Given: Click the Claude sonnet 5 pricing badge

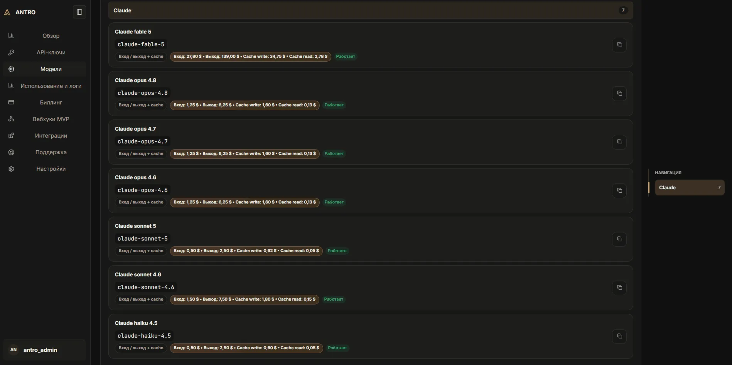Looking at the screenshot, I should 246,251.
